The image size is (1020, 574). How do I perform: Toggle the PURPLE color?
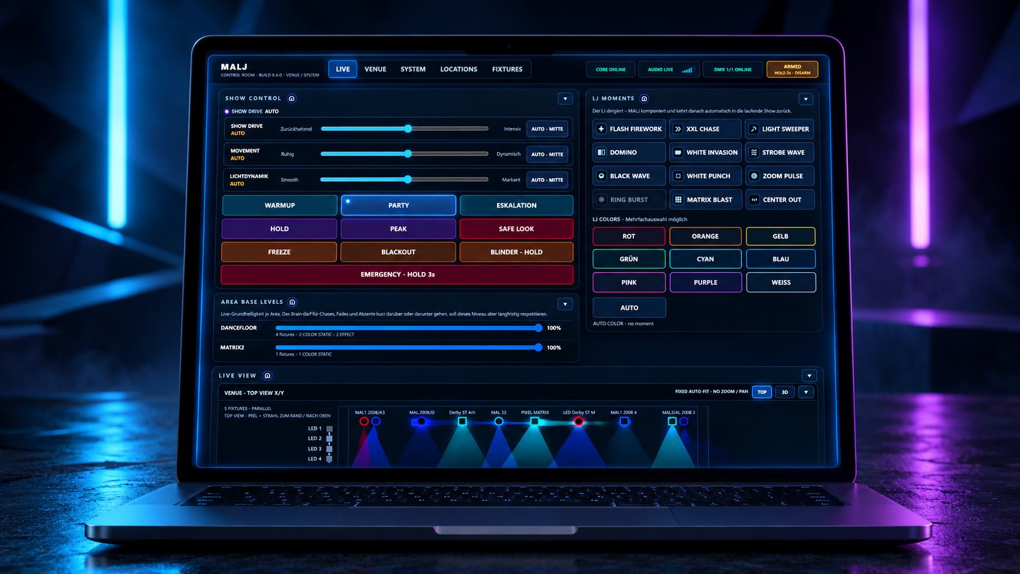[705, 282]
